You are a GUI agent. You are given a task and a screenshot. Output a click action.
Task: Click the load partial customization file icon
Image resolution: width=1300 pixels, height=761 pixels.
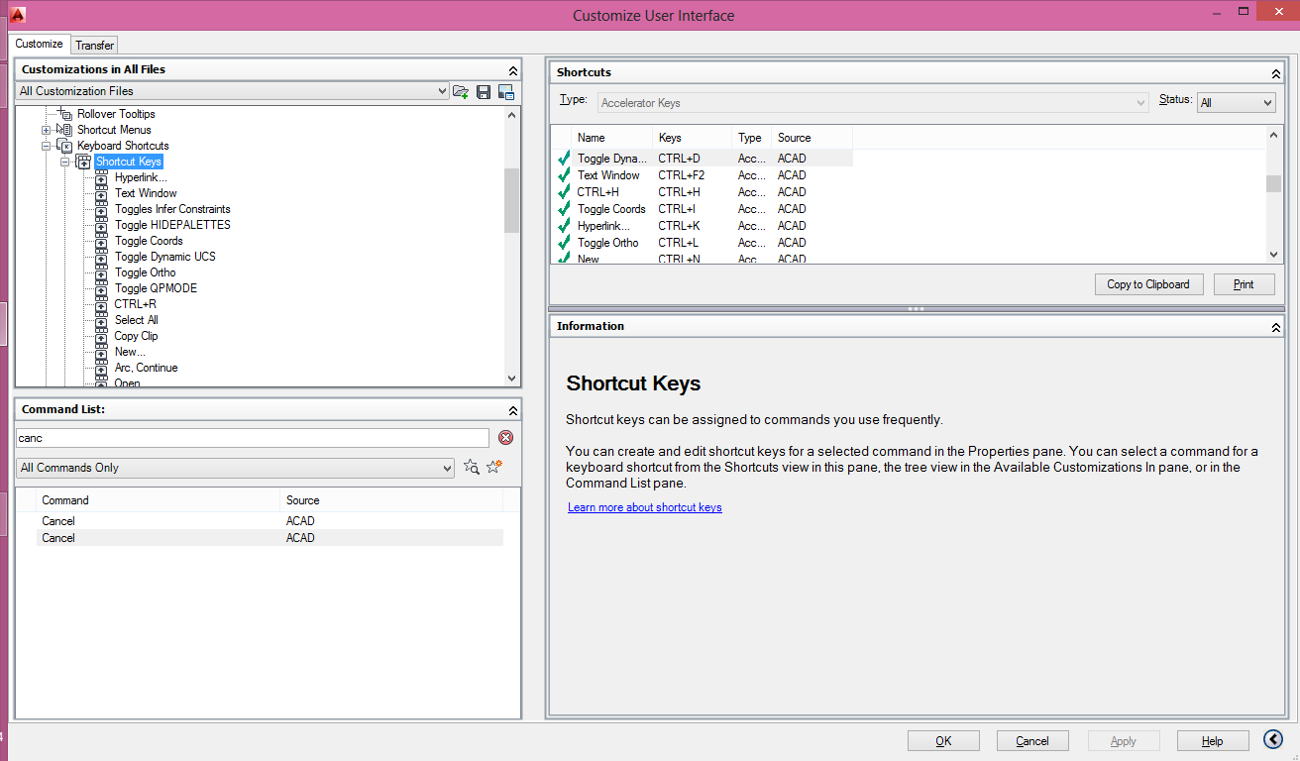pyautogui.click(x=461, y=91)
